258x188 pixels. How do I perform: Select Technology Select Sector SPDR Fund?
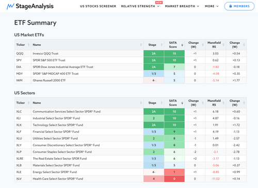pos(58,125)
